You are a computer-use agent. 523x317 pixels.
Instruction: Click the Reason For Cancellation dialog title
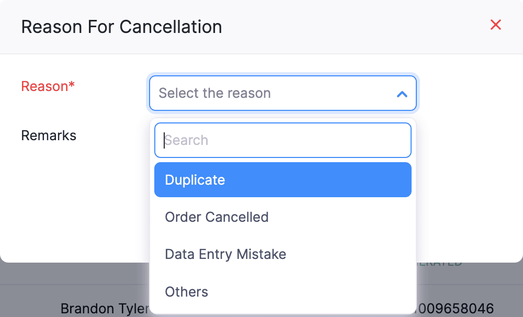click(121, 27)
